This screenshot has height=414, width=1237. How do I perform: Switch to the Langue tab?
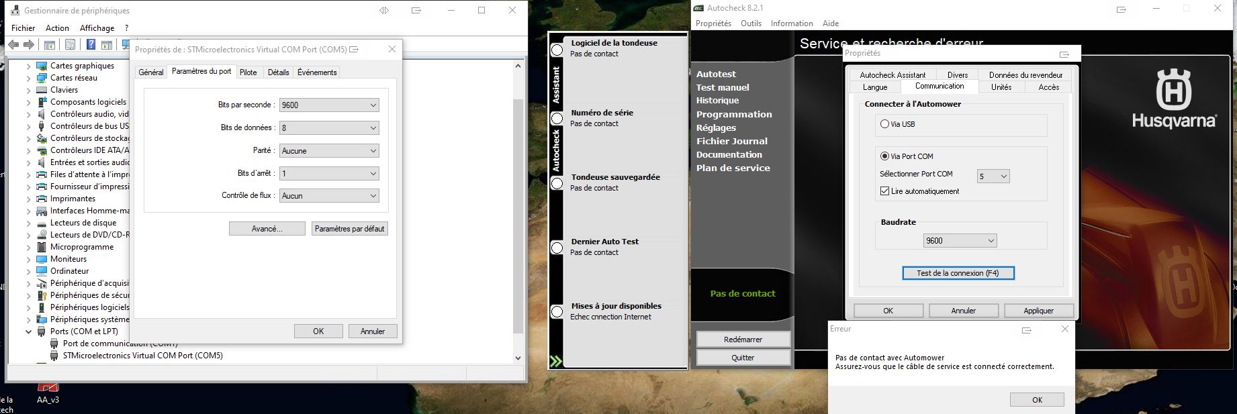pyautogui.click(x=875, y=87)
